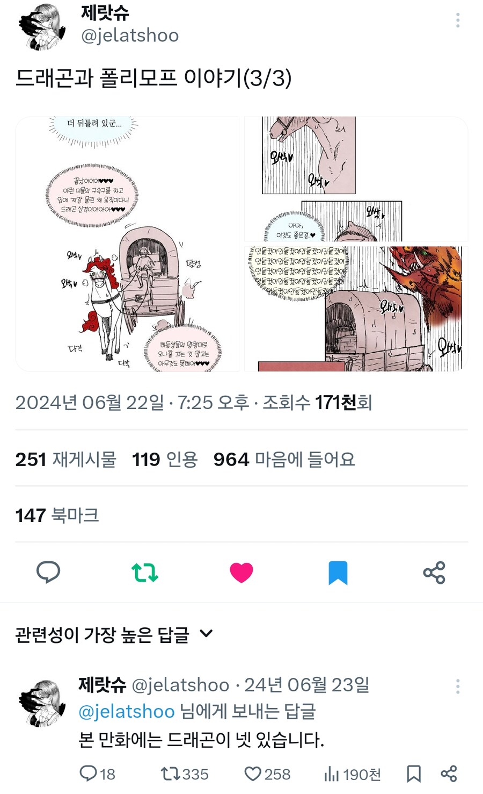
Task: Click the chevron next to reply sorting
Action: [x=206, y=634]
